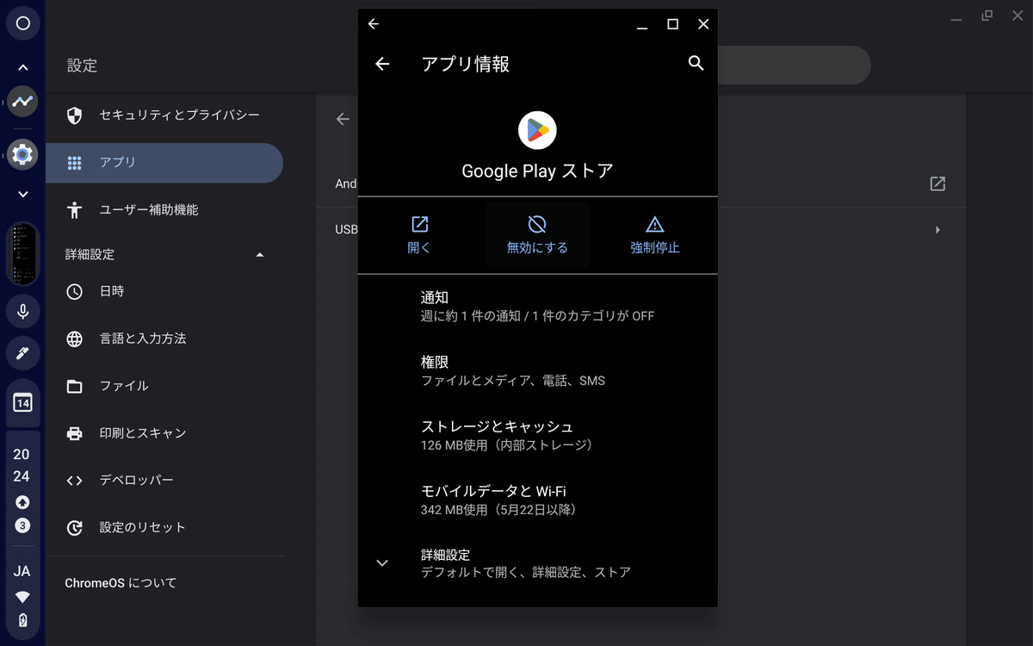Click the clock icon beside 日時
This screenshot has width=1033, height=646.
[75, 292]
